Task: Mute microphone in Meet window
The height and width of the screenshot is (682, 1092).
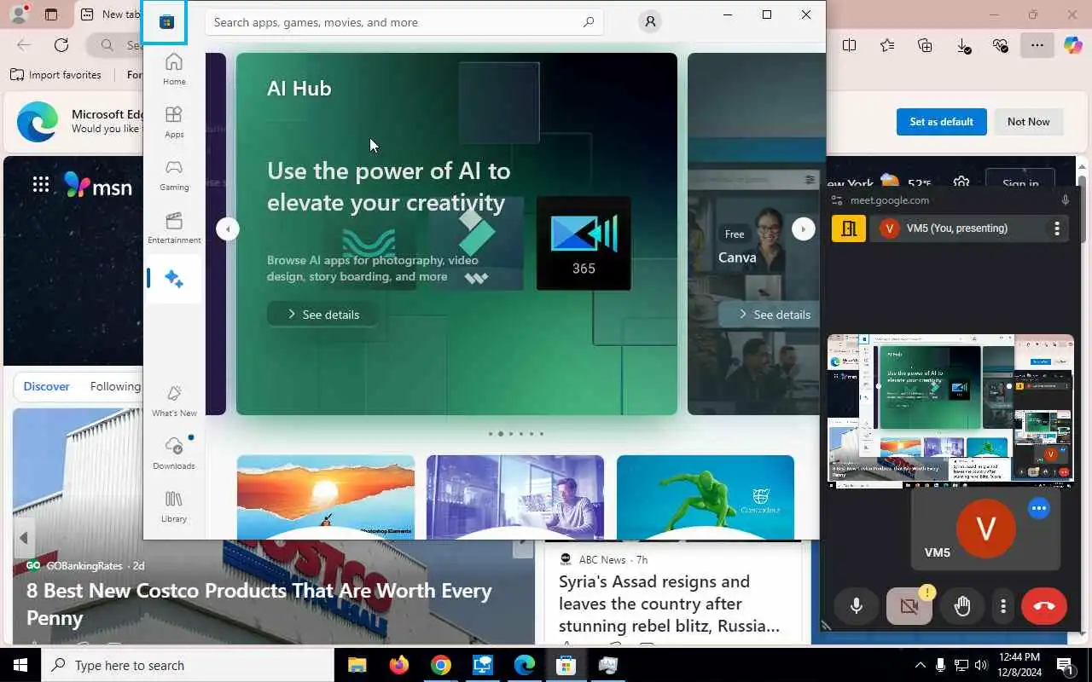Action: coord(857,606)
